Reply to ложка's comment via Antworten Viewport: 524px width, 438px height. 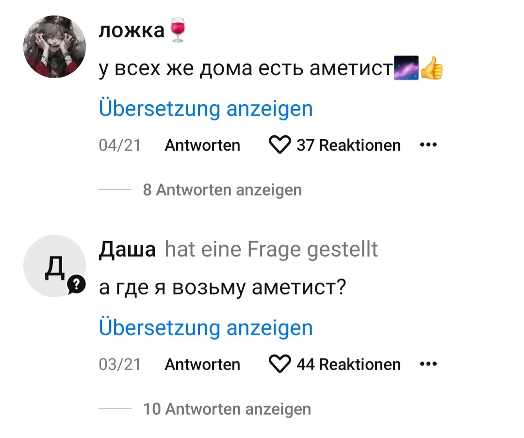click(202, 145)
